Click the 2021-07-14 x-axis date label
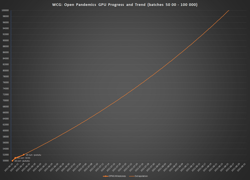Screen dimensions: 250x180 105,167
